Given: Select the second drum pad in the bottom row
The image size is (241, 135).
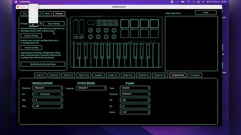Looking at the screenshot, I should [134, 33].
